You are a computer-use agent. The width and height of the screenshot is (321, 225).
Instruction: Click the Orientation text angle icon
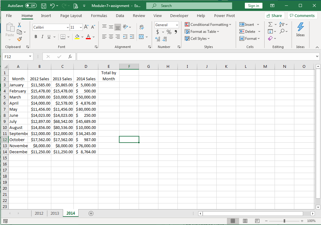[x=125, y=27]
